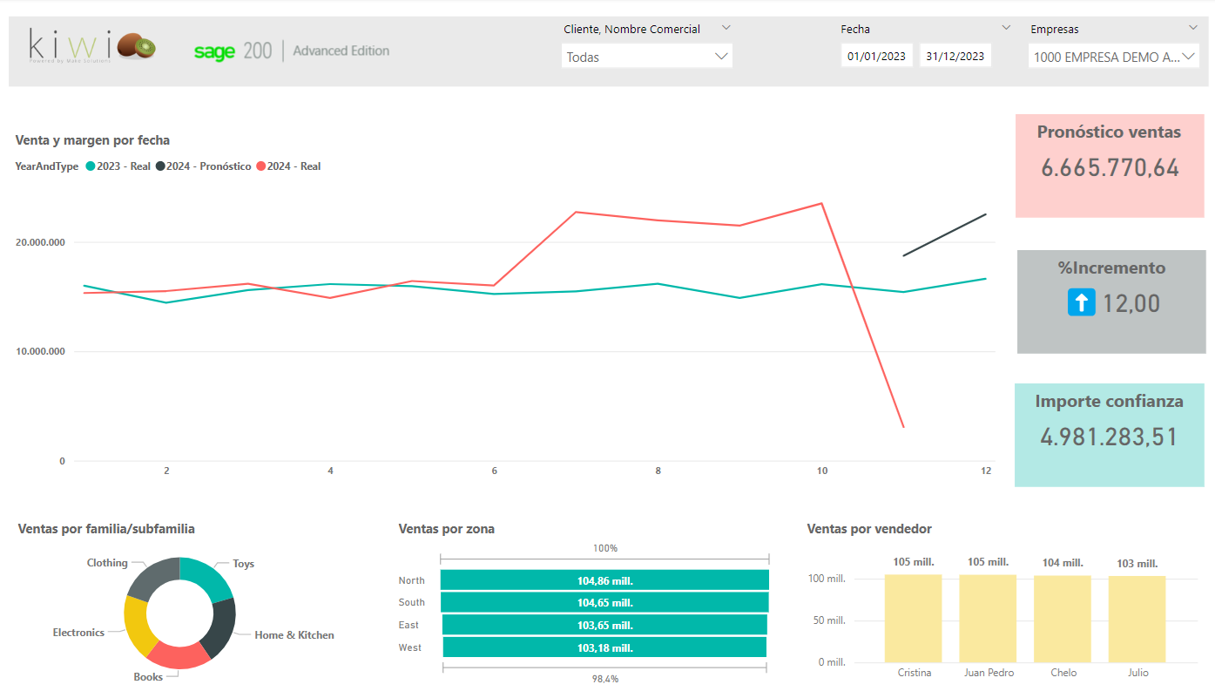The width and height of the screenshot is (1215, 698).
Task: Select the 2024 - Real legend item
Action: (x=288, y=166)
